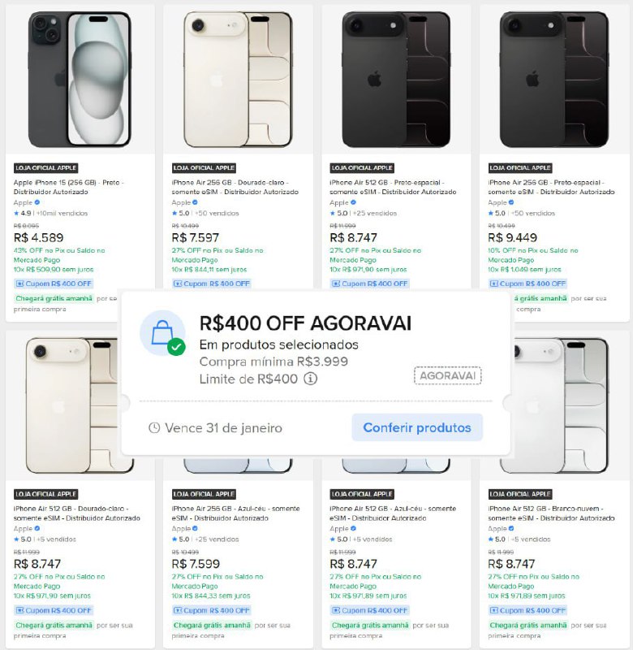Click the iPhone 15 product image

80,79
